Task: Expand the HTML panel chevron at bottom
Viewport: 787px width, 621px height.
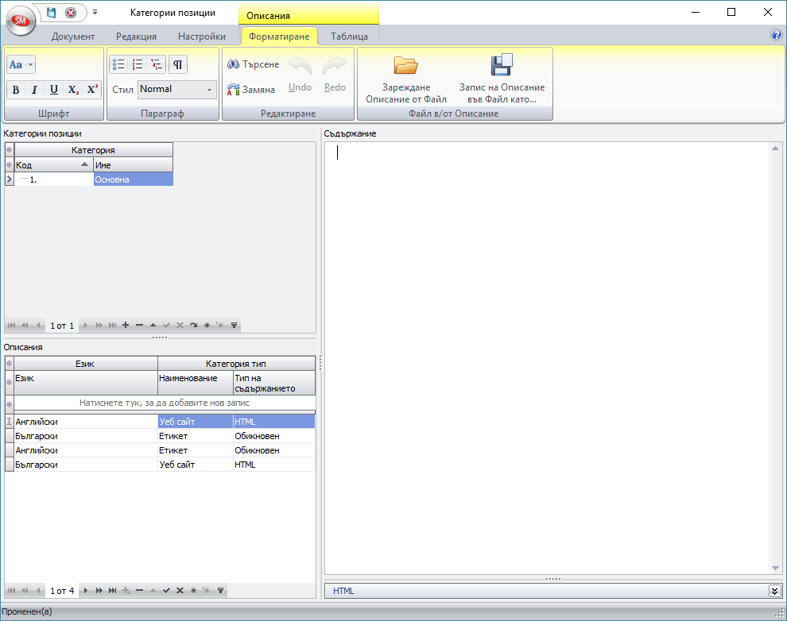Action: 774,591
